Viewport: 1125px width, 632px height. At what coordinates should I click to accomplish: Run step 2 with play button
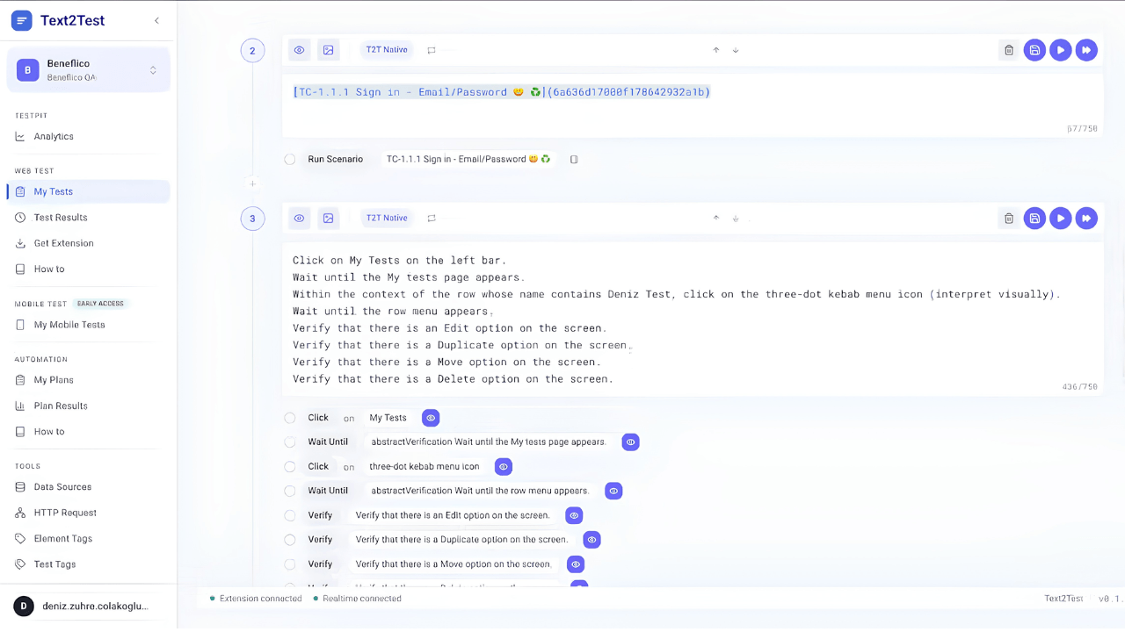click(1061, 50)
